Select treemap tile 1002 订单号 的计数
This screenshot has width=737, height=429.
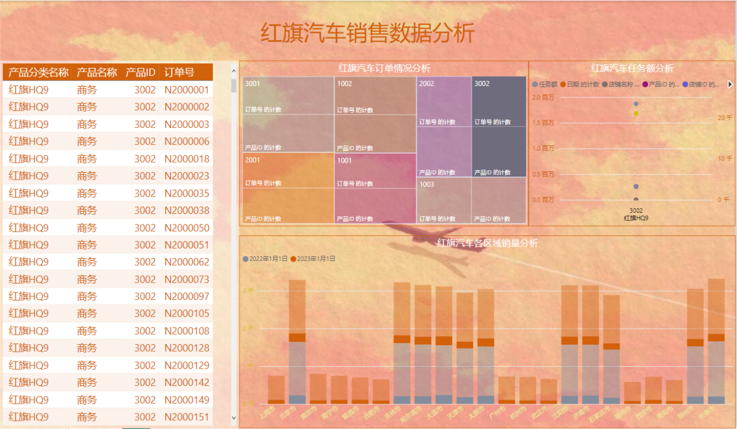point(376,95)
